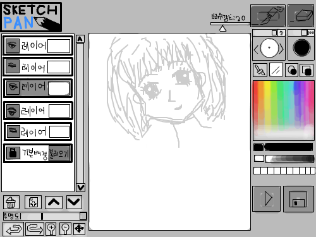The width and height of the screenshot is (316, 237).
Task: Click on the drawing canvas with the sketched girl
Action: click(x=169, y=131)
